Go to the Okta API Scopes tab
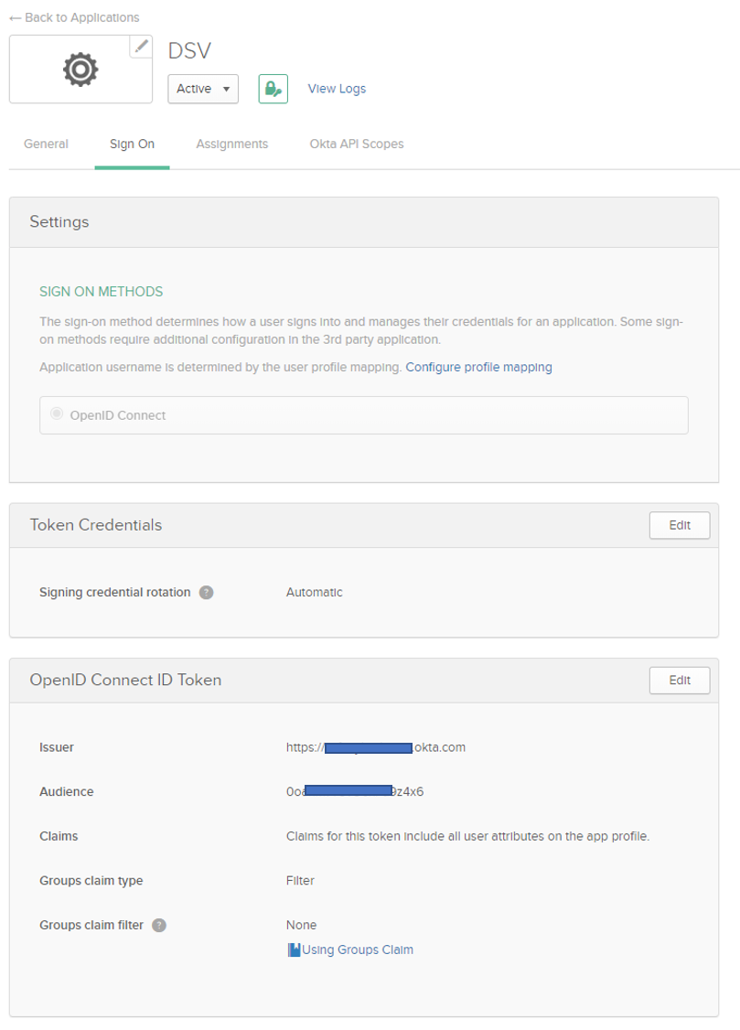Image resolution: width=740 pixels, height=1030 pixels. coord(357,144)
